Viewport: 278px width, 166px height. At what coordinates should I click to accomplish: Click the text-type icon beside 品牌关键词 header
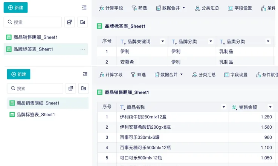(123, 41)
